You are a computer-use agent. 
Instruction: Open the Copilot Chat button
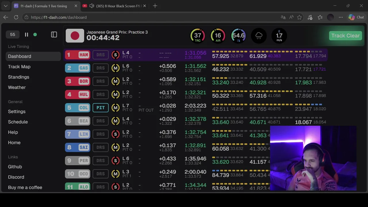[356, 17]
